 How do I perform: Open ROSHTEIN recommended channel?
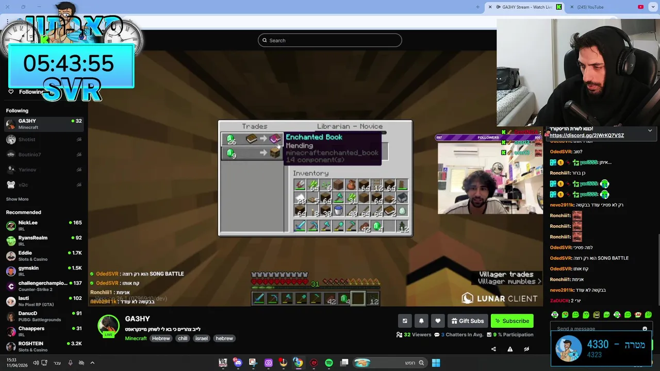click(x=44, y=346)
